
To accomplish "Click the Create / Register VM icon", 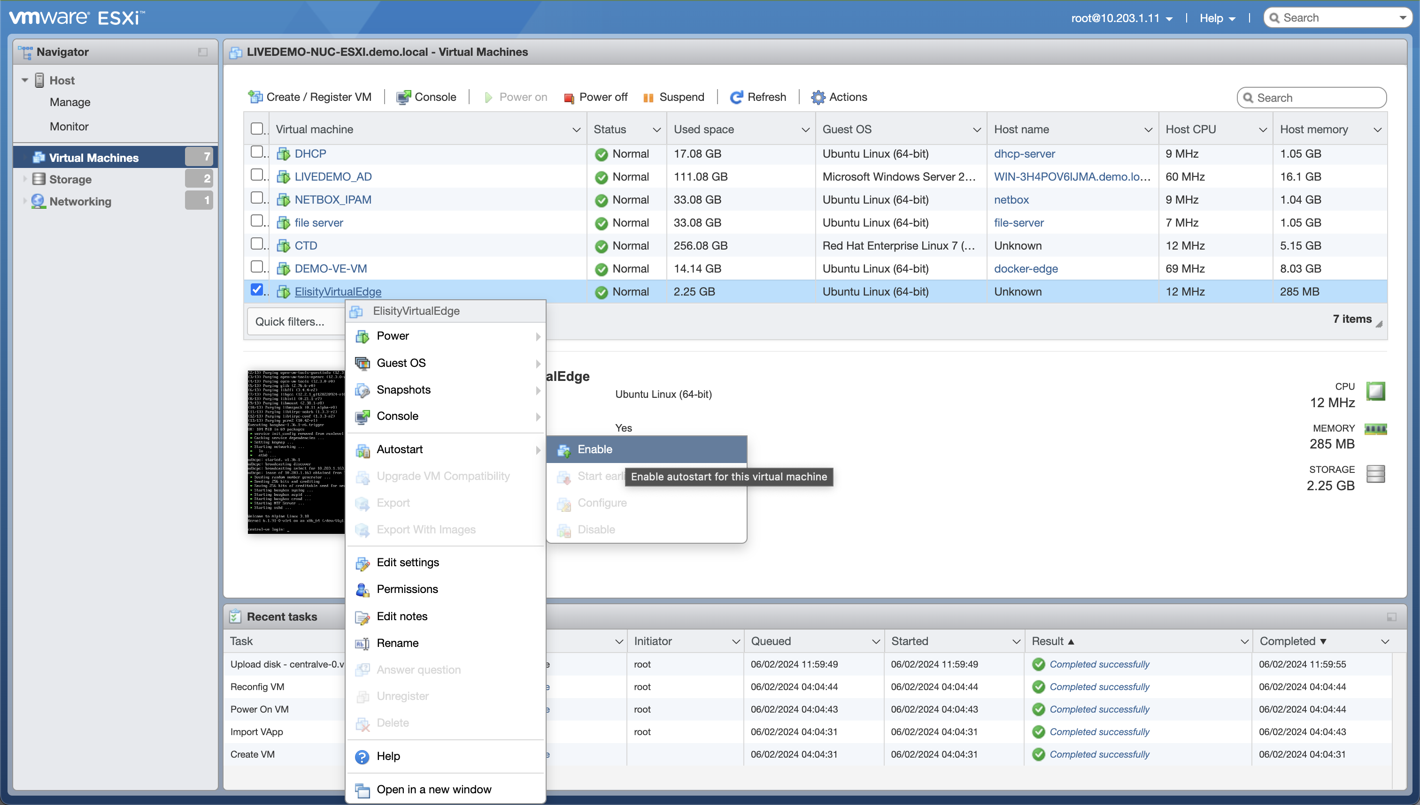I will pos(255,97).
